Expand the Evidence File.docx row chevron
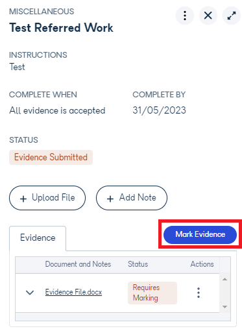242x331 pixels. click(x=30, y=293)
